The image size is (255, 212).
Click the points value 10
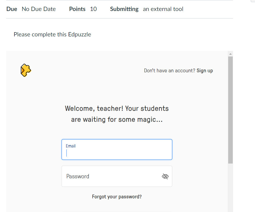tap(93, 9)
